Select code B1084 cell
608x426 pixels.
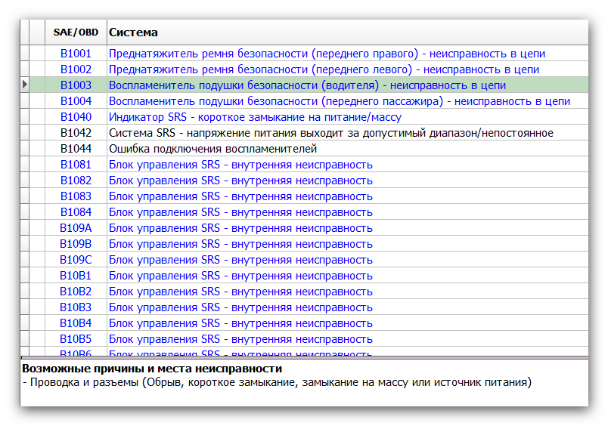click(76, 212)
